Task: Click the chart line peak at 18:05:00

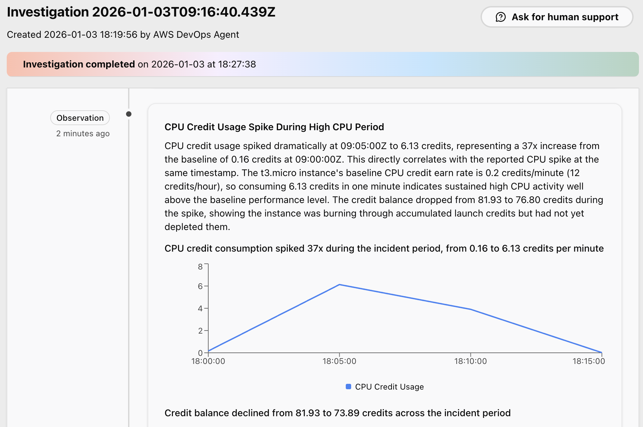Action: [x=339, y=285]
